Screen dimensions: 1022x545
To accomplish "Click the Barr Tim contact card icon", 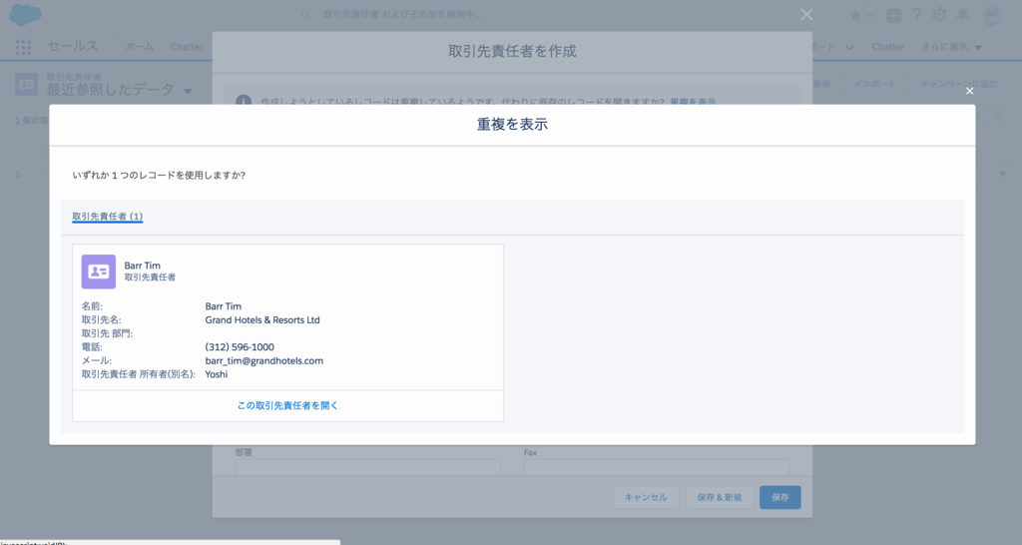I will [x=99, y=272].
